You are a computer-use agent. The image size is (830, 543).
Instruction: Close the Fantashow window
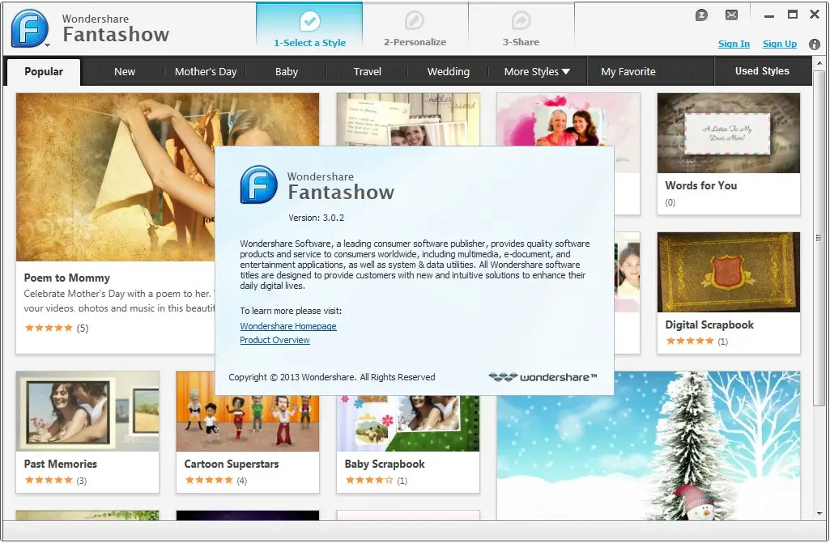pyautogui.click(x=815, y=15)
